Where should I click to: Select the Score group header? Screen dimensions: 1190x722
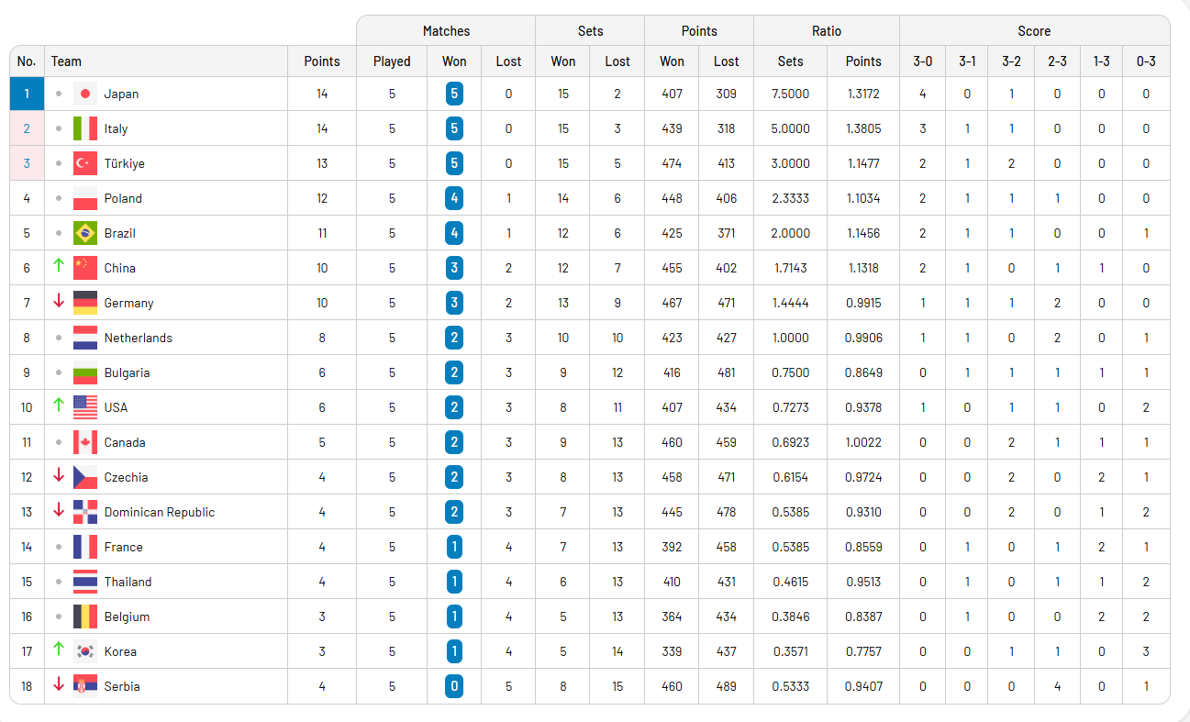click(1034, 31)
